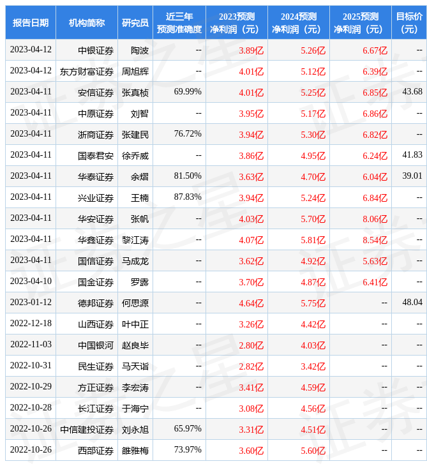
Task: Select the 中国银河 institution cell
Action: pos(87,345)
